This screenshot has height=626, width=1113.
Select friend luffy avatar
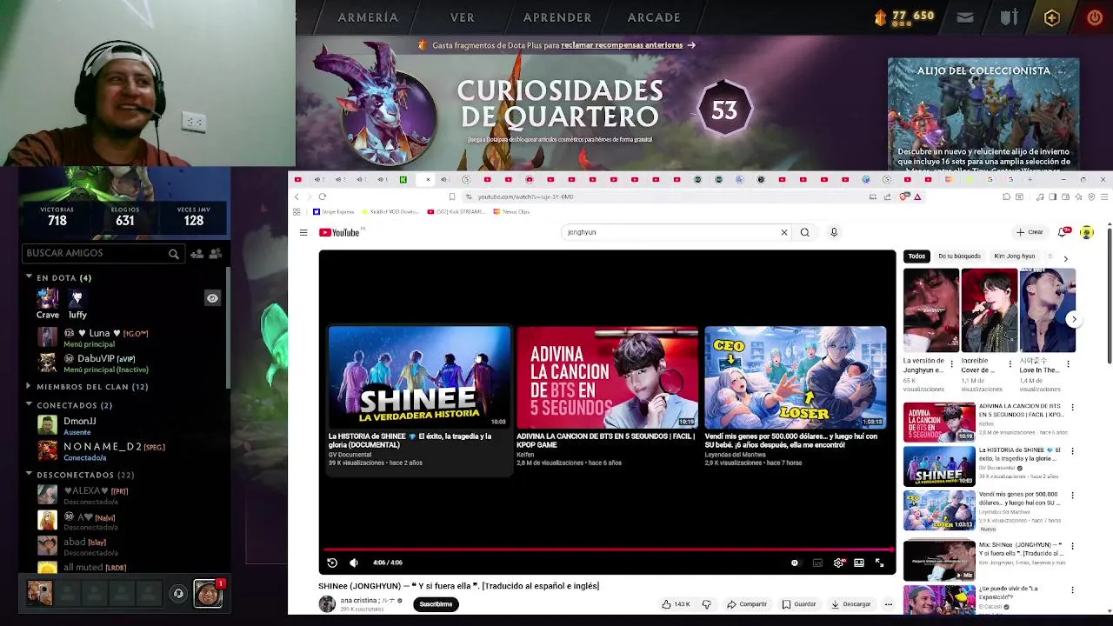(77, 298)
